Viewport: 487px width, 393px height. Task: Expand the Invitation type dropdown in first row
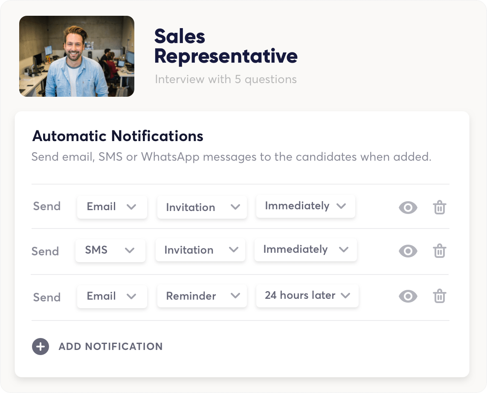(x=202, y=207)
